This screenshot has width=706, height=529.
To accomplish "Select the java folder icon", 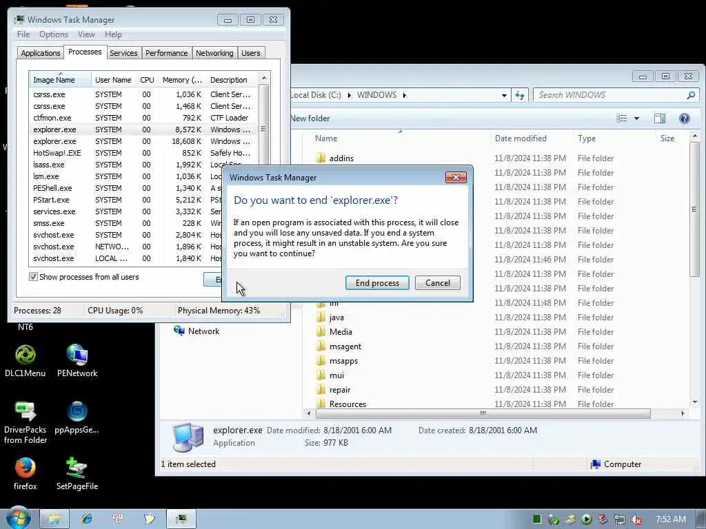I will (321, 317).
